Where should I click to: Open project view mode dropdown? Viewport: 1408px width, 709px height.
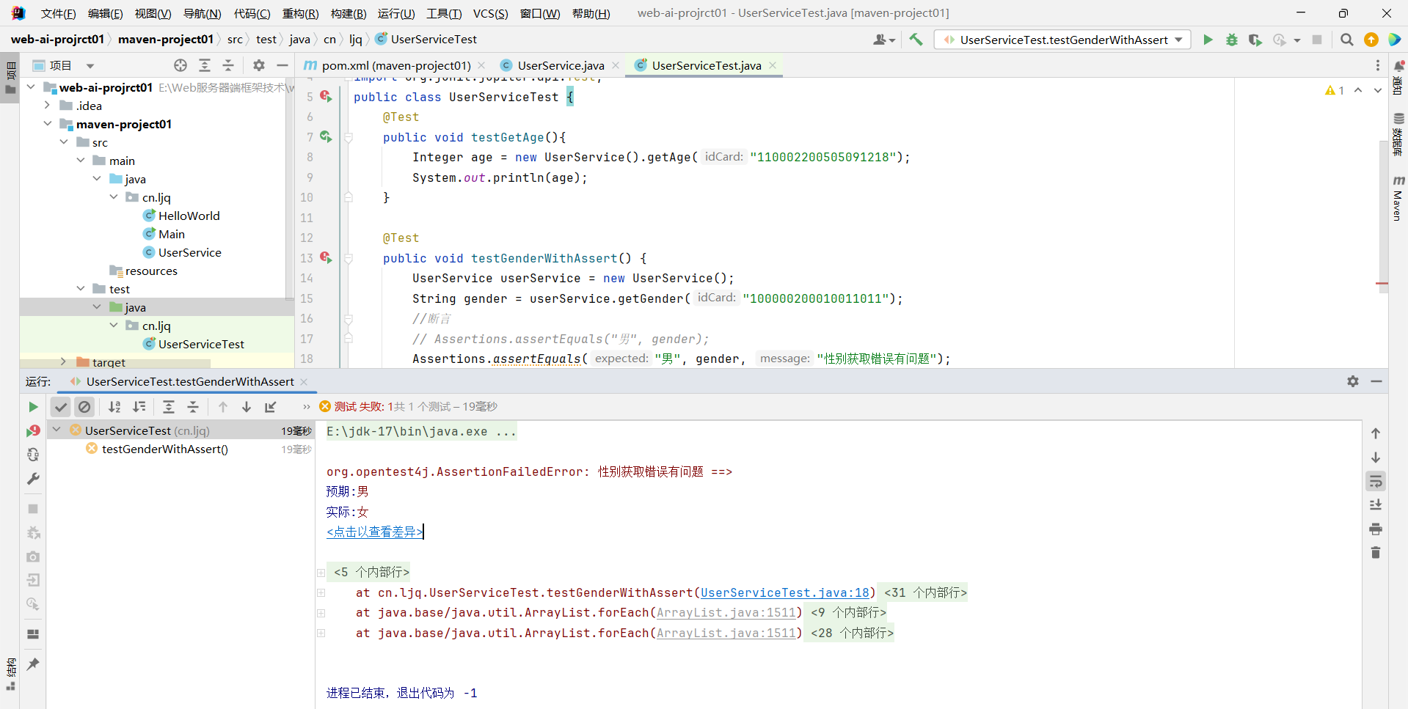(x=90, y=66)
